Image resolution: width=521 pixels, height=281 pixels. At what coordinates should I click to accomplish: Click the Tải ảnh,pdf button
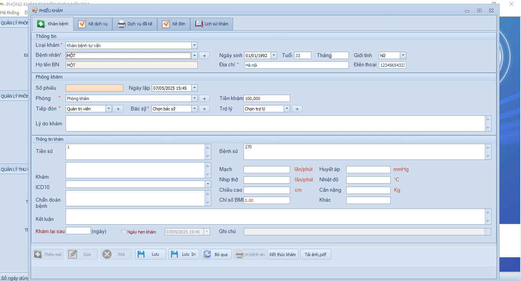pyautogui.click(x=316, y=254)
